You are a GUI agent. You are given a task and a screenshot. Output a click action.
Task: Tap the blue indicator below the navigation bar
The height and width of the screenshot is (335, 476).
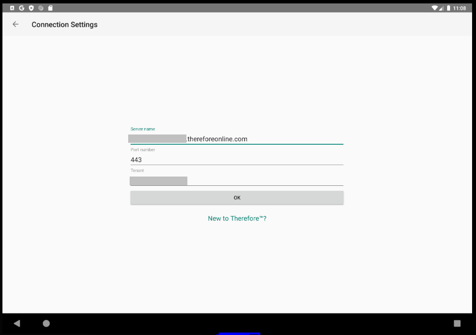coord(239,333)
